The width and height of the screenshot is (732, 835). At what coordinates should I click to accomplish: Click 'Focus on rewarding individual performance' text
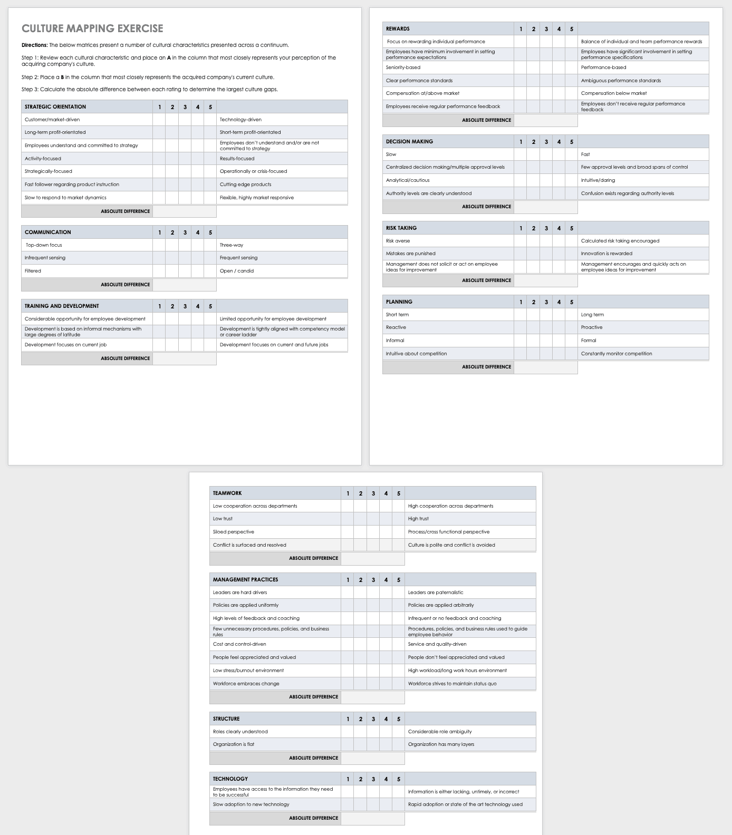point(436,42)
